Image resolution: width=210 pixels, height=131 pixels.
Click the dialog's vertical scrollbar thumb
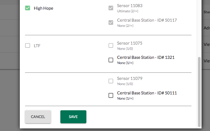coord(199,92)
